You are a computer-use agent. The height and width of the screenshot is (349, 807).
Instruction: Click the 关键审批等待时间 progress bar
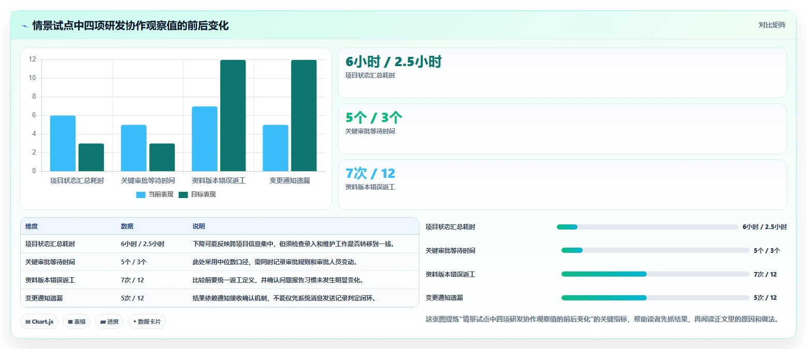coord(656,250)
